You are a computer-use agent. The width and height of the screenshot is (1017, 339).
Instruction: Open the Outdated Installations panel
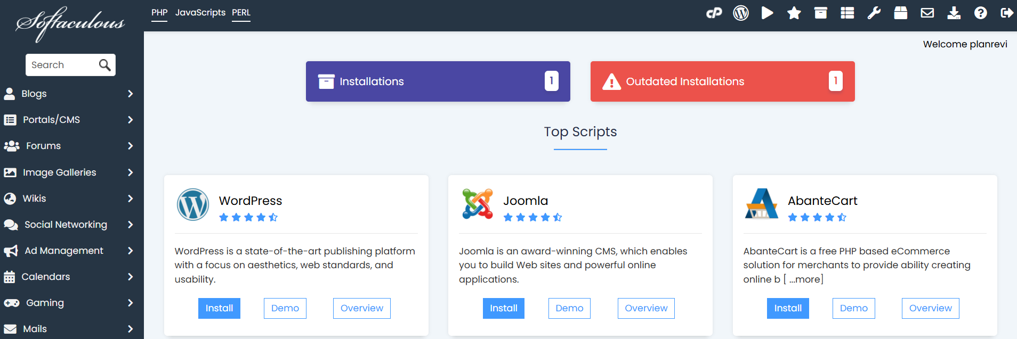[723, 81]
